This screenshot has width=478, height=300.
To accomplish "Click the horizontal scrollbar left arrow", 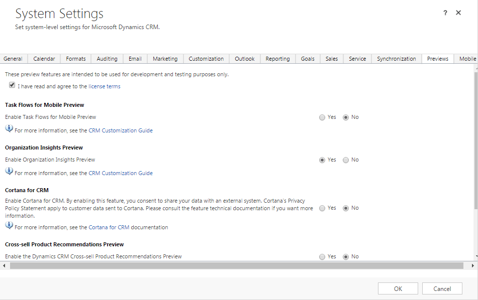I will (4, 265).
